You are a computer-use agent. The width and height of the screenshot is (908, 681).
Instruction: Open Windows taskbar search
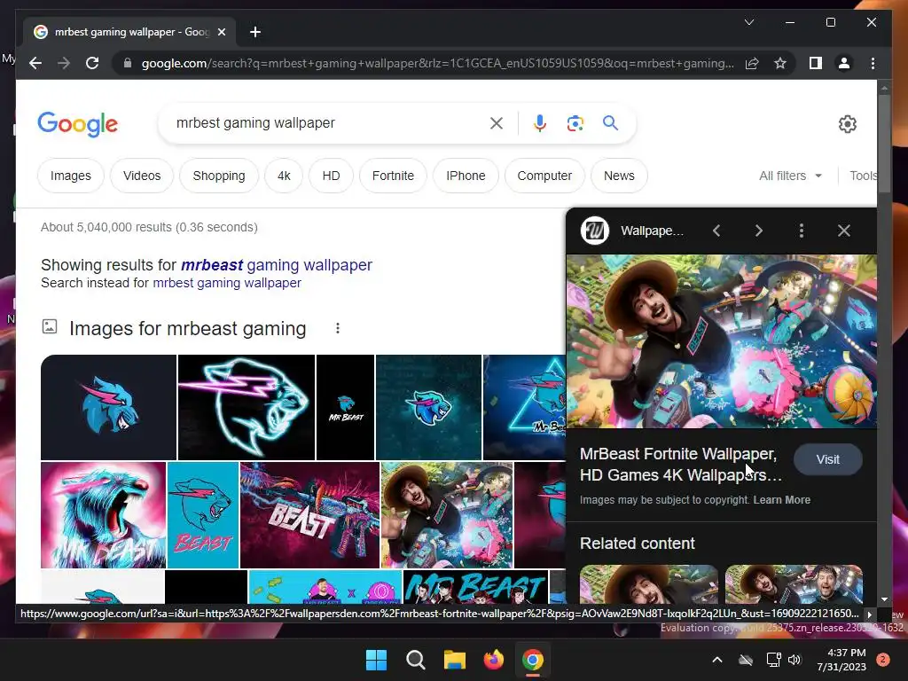tap(415, 660)
